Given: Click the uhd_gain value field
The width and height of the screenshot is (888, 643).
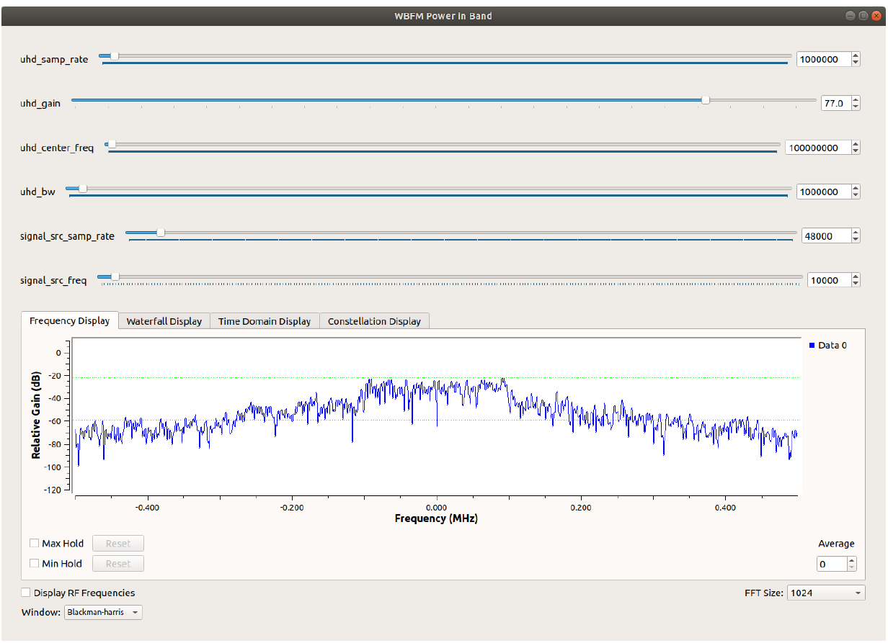Looking at the screenshot, I should pos(836,104).
